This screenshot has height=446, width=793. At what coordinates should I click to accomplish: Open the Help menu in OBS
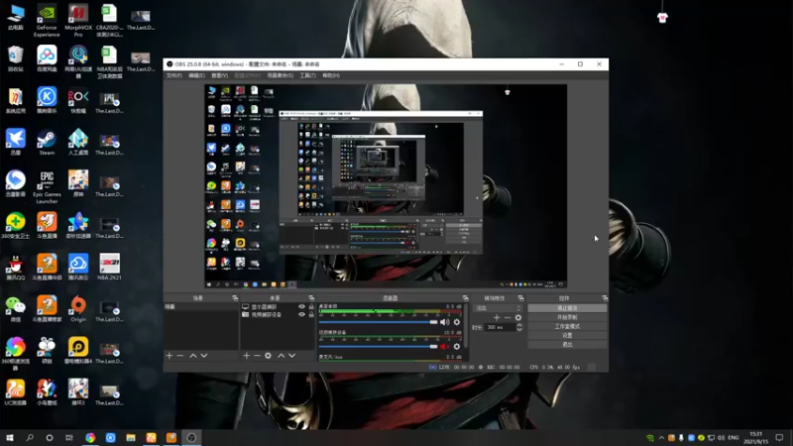331,75
